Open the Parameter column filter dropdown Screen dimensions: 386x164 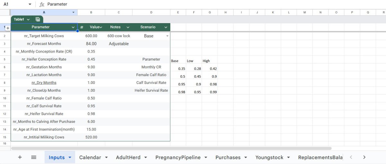pyautogui.click(x=73, y=27)
